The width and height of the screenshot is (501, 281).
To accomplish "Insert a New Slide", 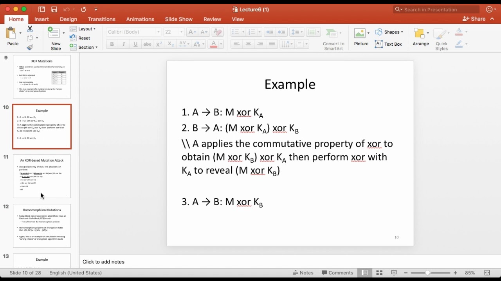I will [56, 38].
